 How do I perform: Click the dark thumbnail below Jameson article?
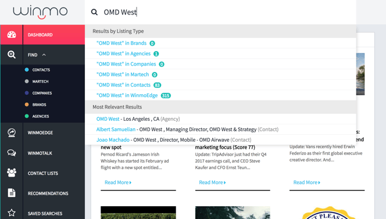tap(138, 213)
